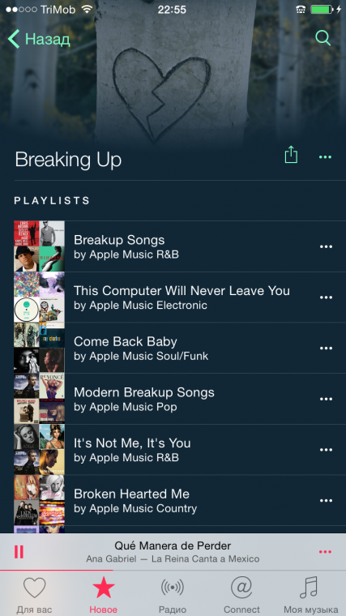Pause the currently playing song
This screenshot has height=616, width=346.
(19, 552)
